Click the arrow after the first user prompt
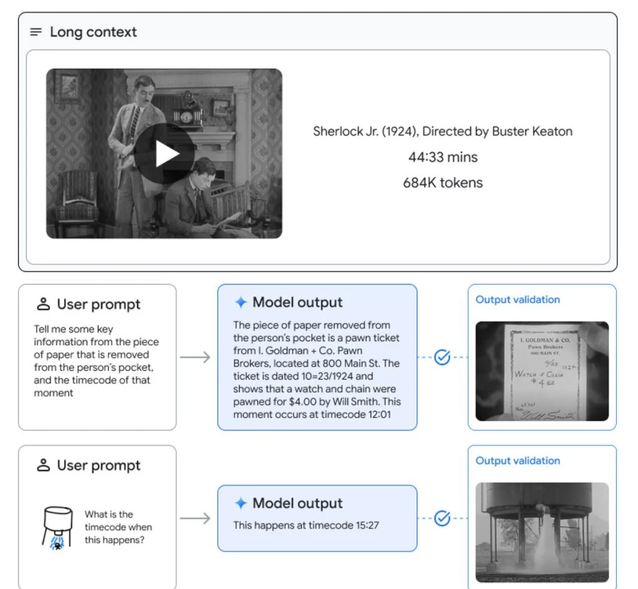This screenshot has width=638, height=589. (195, 357)
